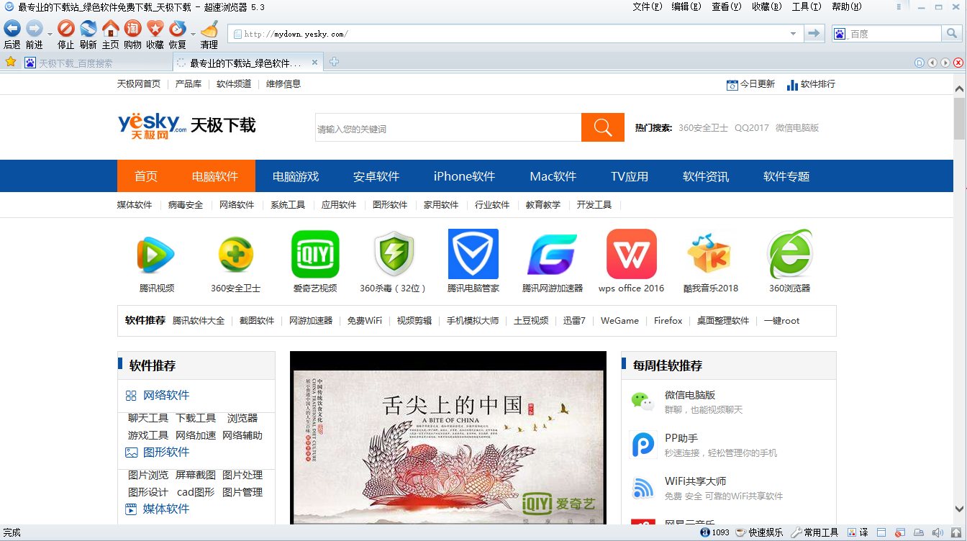This screenshot has height=541, width=967.
Task: Open the 爱奇艺视频 icon
Action: [x=315, y=254]
